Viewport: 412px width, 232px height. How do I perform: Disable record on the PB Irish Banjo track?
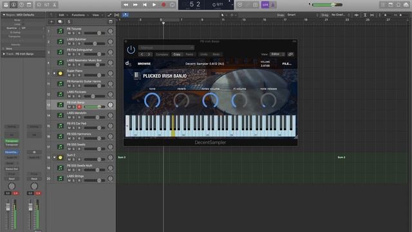point(79,107)
